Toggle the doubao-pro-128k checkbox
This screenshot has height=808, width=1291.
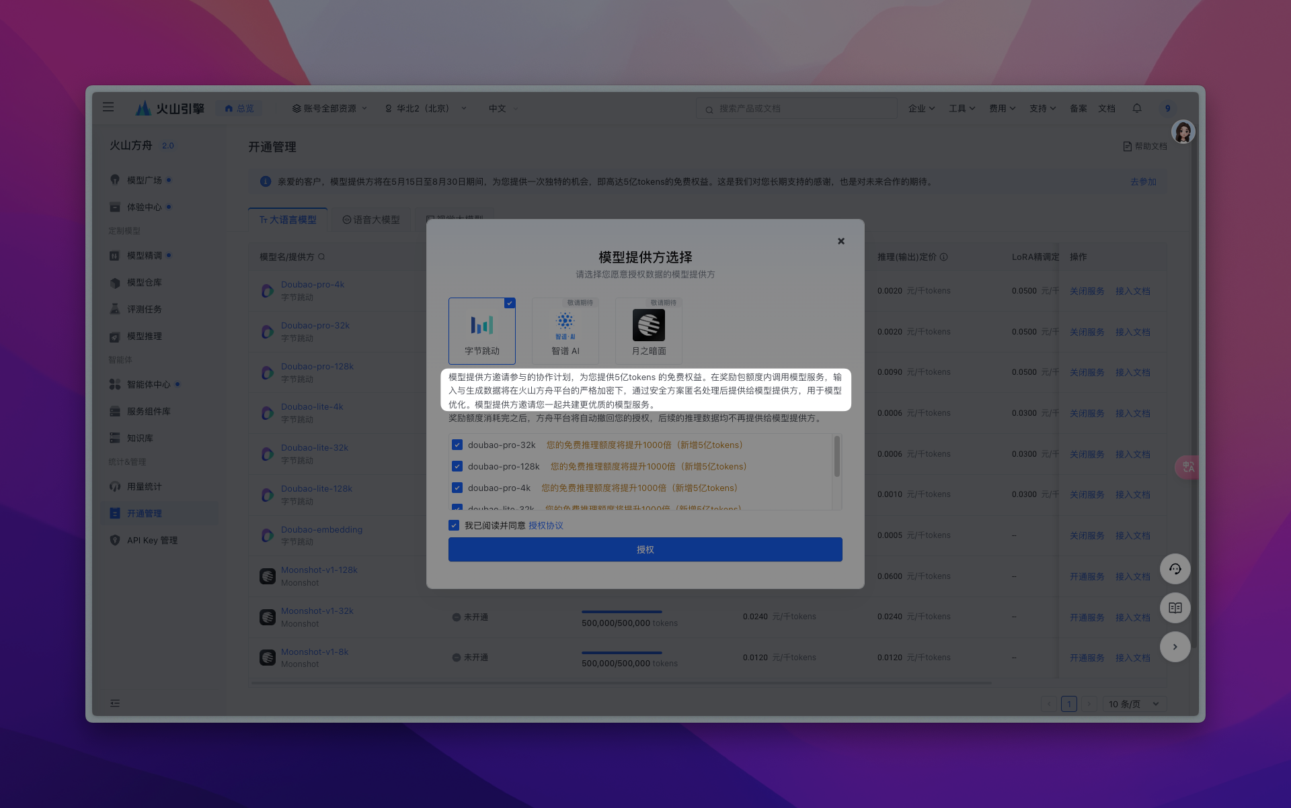457,466
